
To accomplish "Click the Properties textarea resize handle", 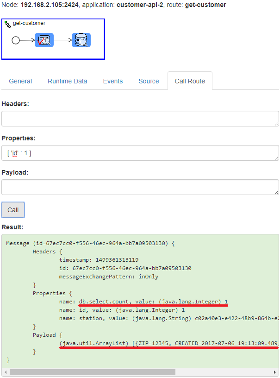I will click(x=276, y=158).
